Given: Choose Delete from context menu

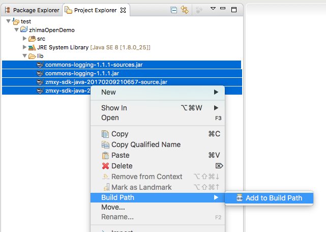Looking at the screenshot, I should tap(158, 166).
